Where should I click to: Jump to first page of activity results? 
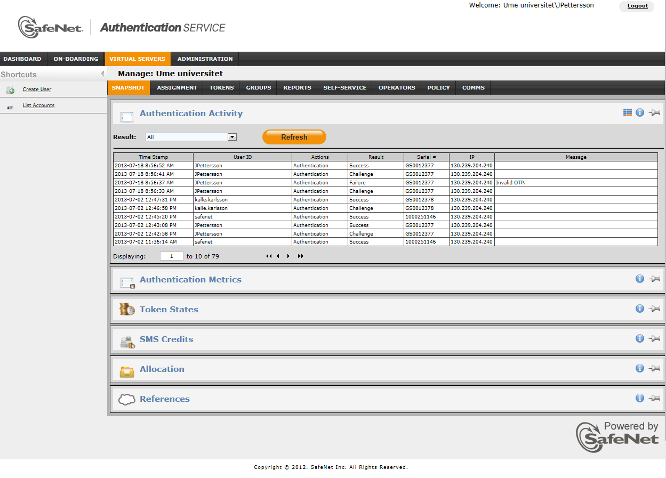(x=269, y=256)
